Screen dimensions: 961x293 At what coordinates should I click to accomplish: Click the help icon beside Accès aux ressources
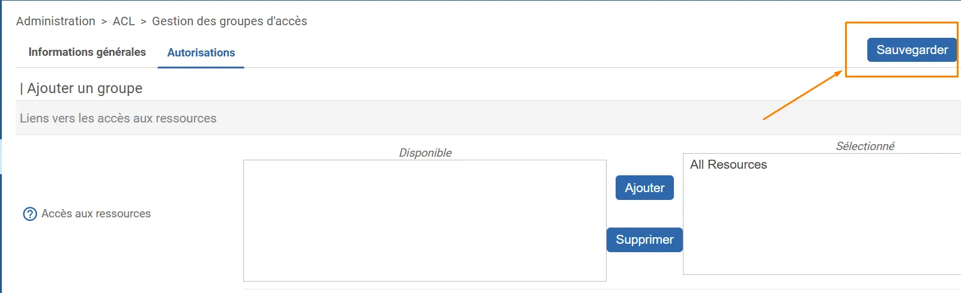pyautogui.click(x=29, y=214)
